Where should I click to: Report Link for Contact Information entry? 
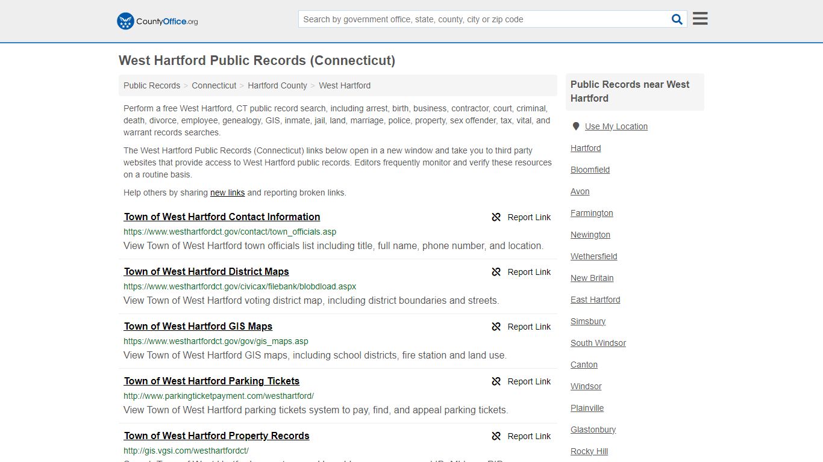tap(529, 217)
